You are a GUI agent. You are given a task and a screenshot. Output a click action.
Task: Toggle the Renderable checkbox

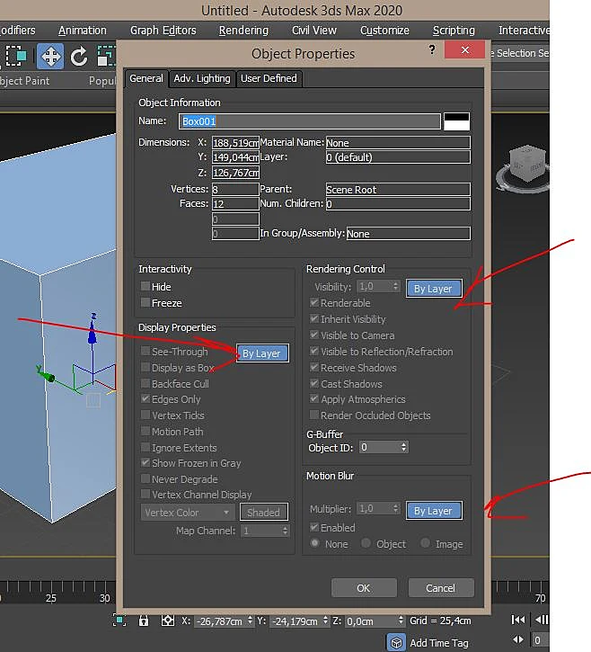(x=314, y=302)
